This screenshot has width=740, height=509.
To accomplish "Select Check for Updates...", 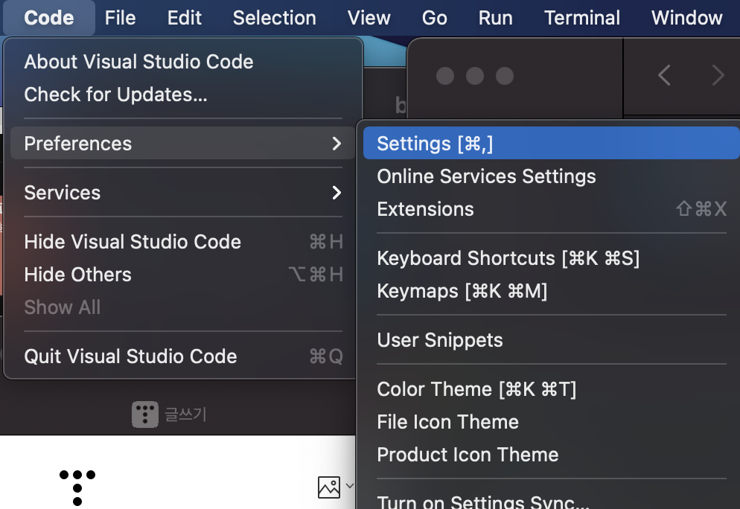I will [x=182, y=95].
